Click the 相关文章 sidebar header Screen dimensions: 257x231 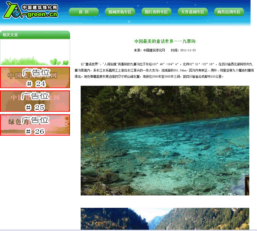pyautogui.click(x=10, y=35)
